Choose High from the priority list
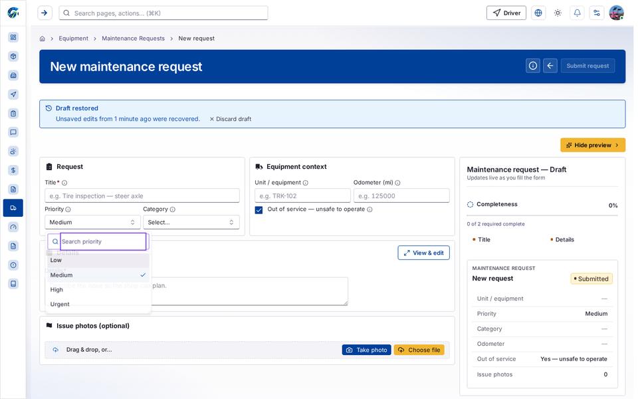Image resolution: width=638 pixels, height=399 pixels. tap(98, 290)
